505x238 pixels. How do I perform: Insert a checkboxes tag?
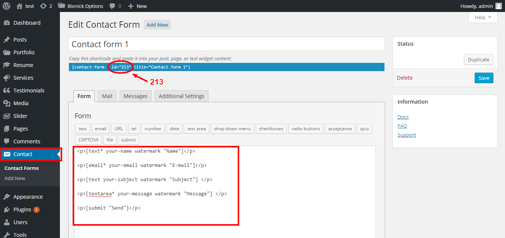[271, 129]
